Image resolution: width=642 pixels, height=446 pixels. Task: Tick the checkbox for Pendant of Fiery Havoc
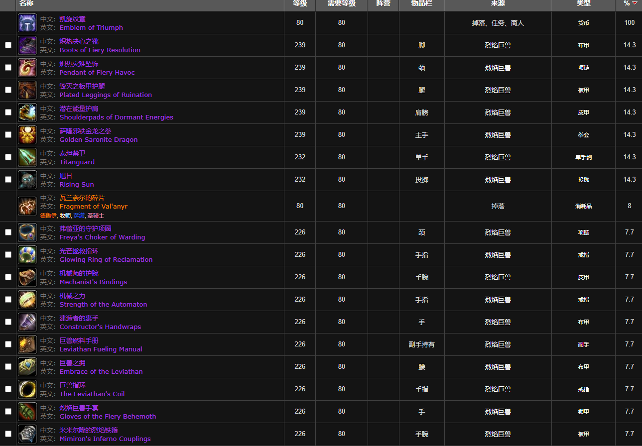(x=8, y=68)
